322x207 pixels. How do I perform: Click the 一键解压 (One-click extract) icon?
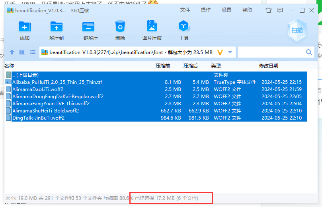pyautogui.click(x=88, y=27)
